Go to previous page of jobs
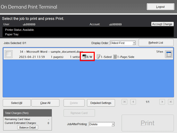Image resolution: width=177 pixels, height=133 pixels. pos(133,102)
